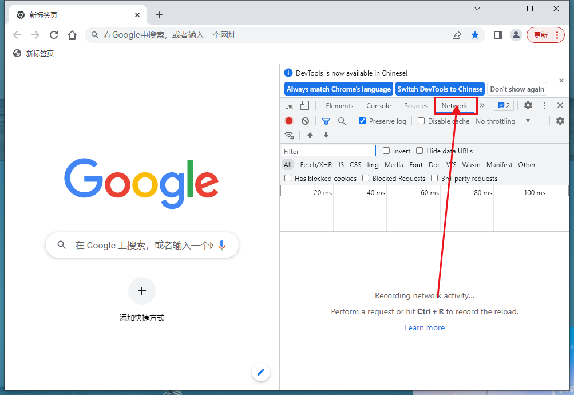574x395 pixels.
Task: Filter by Img requests
Action: [x=373, y=165]
